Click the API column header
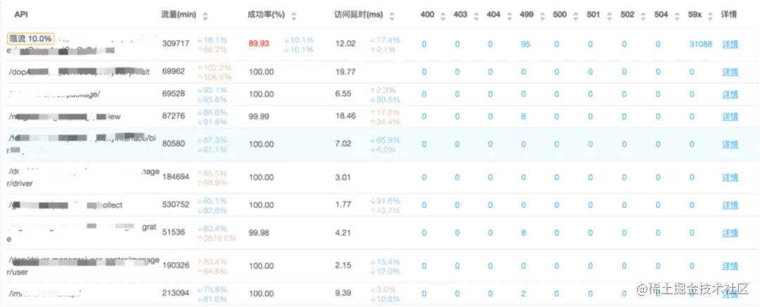Image resolution: width=760 pixels, height=307 pixels. pos(20,15)
